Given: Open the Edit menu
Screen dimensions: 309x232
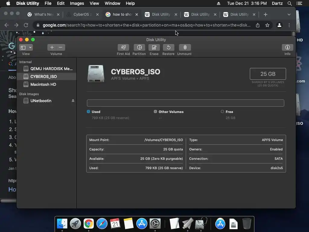Looking at the screenshot, I should [61, 3].
